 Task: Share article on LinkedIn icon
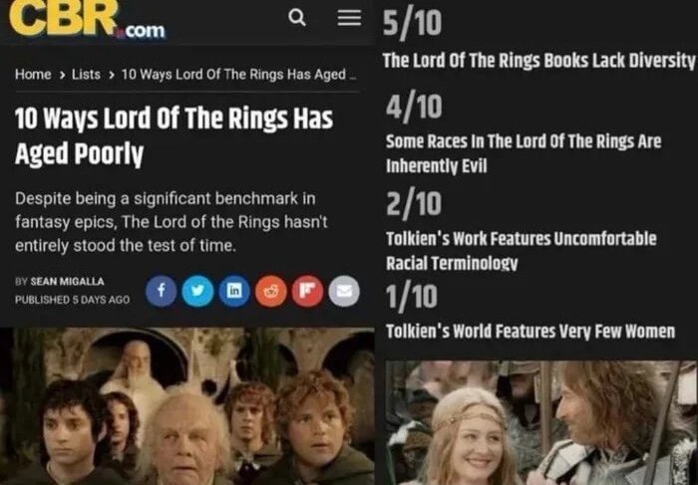point(234,291)
